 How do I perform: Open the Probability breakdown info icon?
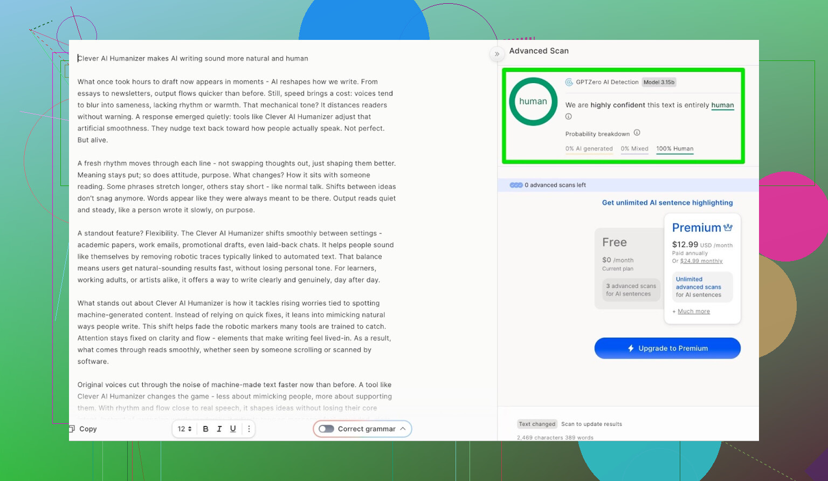[x=637, y=133]
